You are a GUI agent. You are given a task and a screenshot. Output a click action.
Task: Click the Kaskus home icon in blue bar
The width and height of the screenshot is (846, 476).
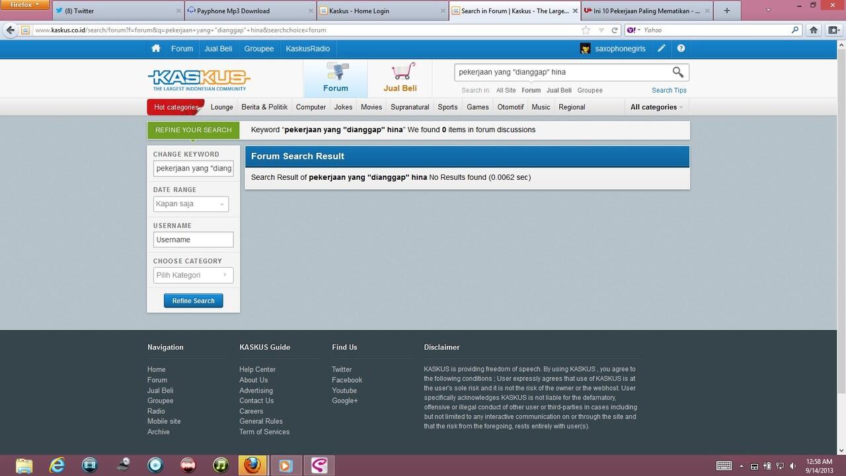click(156, 48)
